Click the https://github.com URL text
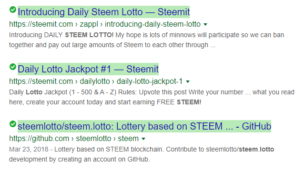 [39, 139]
